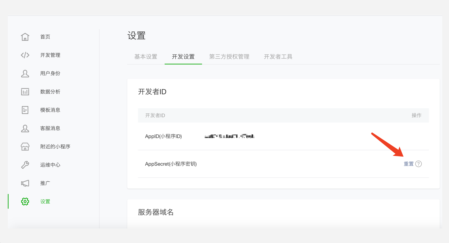449x243 pixels.
Task: Switch to the 开发者工具 tab
Action: click(x=278, y=57)
